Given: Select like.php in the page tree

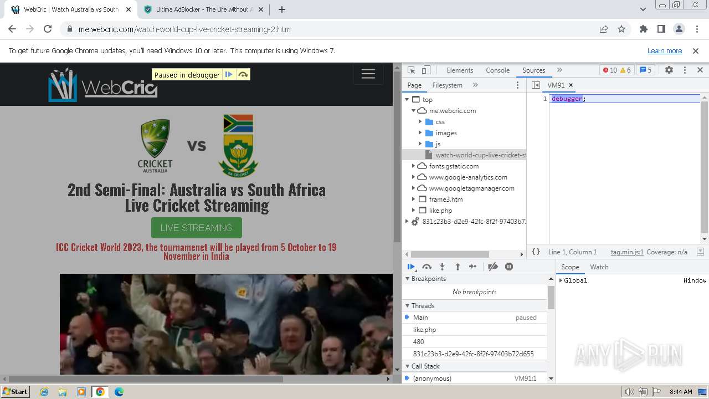Looking at the screenshot, I should (x=440, y=211).
